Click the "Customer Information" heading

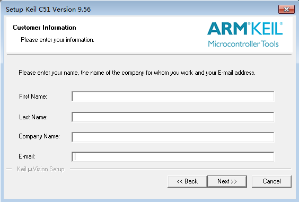[x=45, y=28]
